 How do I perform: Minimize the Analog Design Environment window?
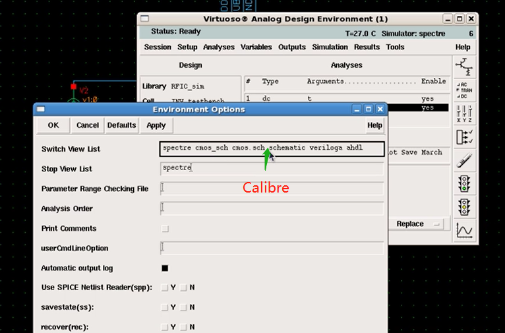tap(448, 19)
